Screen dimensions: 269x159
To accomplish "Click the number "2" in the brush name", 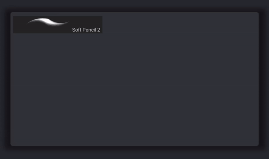I will [99, 30].
